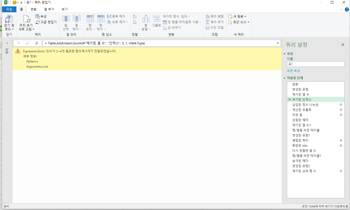Open the 파일 tab
The image size is (350, 210).
click(9, 9)
